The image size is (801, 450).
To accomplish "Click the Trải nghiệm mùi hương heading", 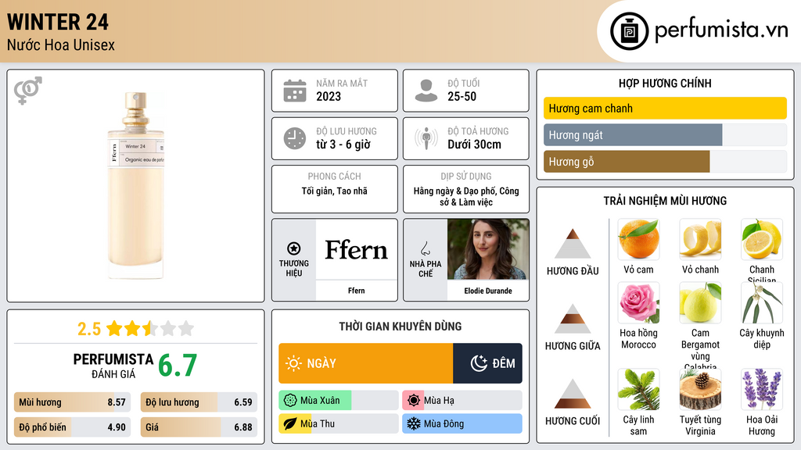I will pyautogui.click(x=665, y=201).
